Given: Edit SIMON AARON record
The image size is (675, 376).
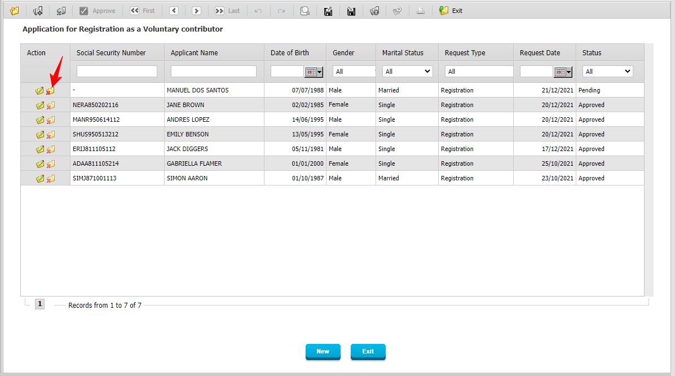Looking at the screenshot, I should (39, 179).
